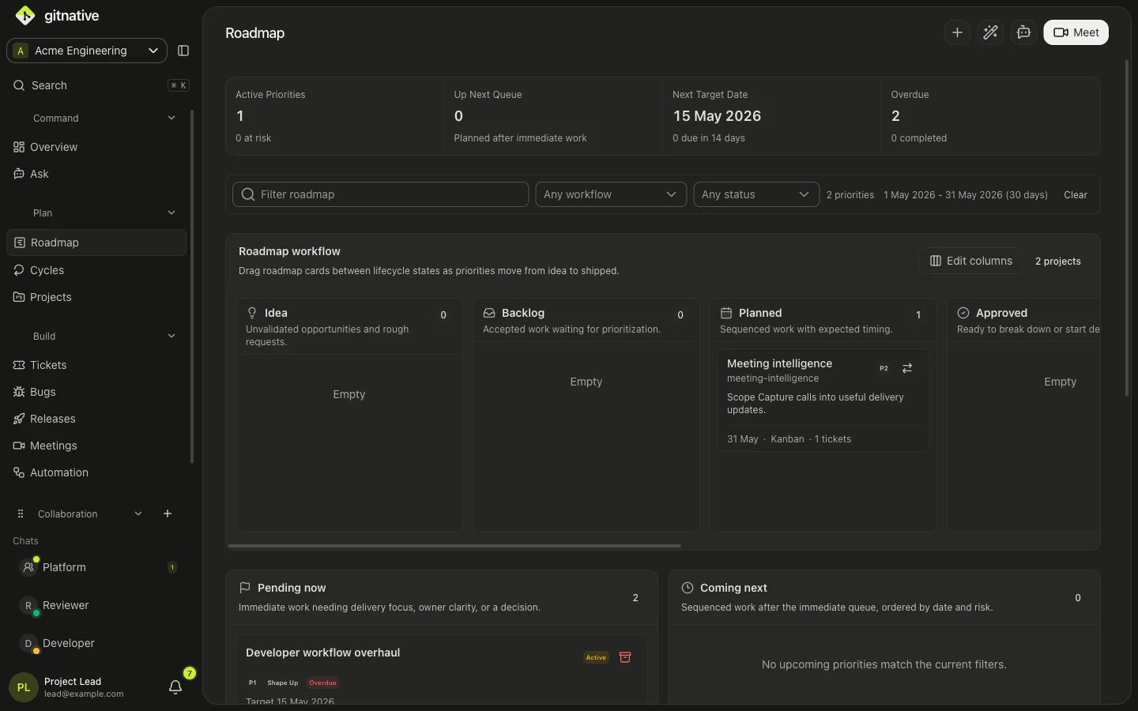Viewport: 1138px width, 711px height.
Task: Open the Meeting intelligence card title
Action: [x=779, y=363]
